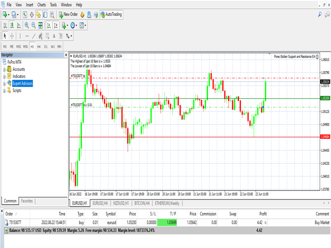
Task: Open the Strategy Tester magnifier icon
Action: tap(52, 14)
